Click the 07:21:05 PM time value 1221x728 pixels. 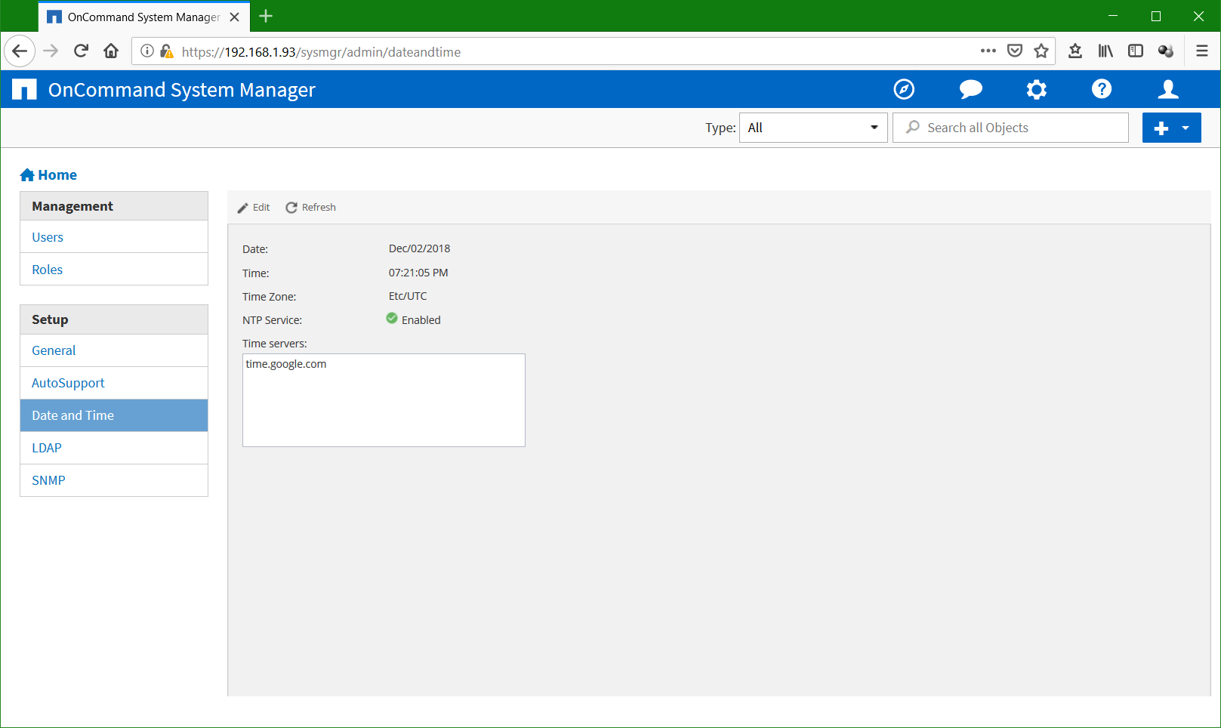pyautogui.click(x=418, y=273)
